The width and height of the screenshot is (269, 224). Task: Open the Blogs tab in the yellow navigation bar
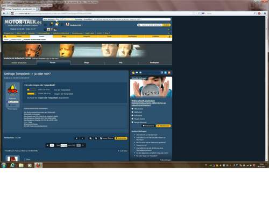64,37
